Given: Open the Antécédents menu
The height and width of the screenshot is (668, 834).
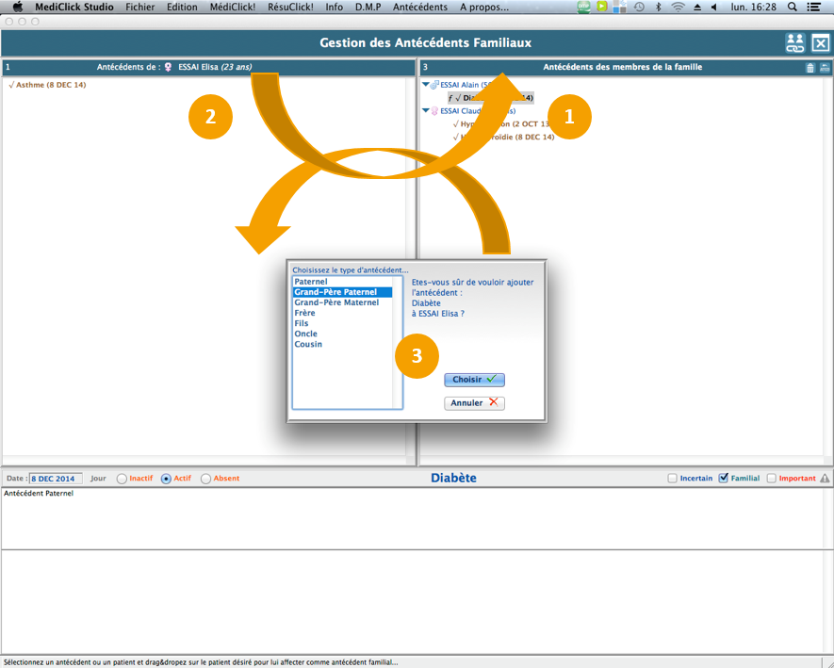Looking at the screenshot, I should tap(419, 7).
